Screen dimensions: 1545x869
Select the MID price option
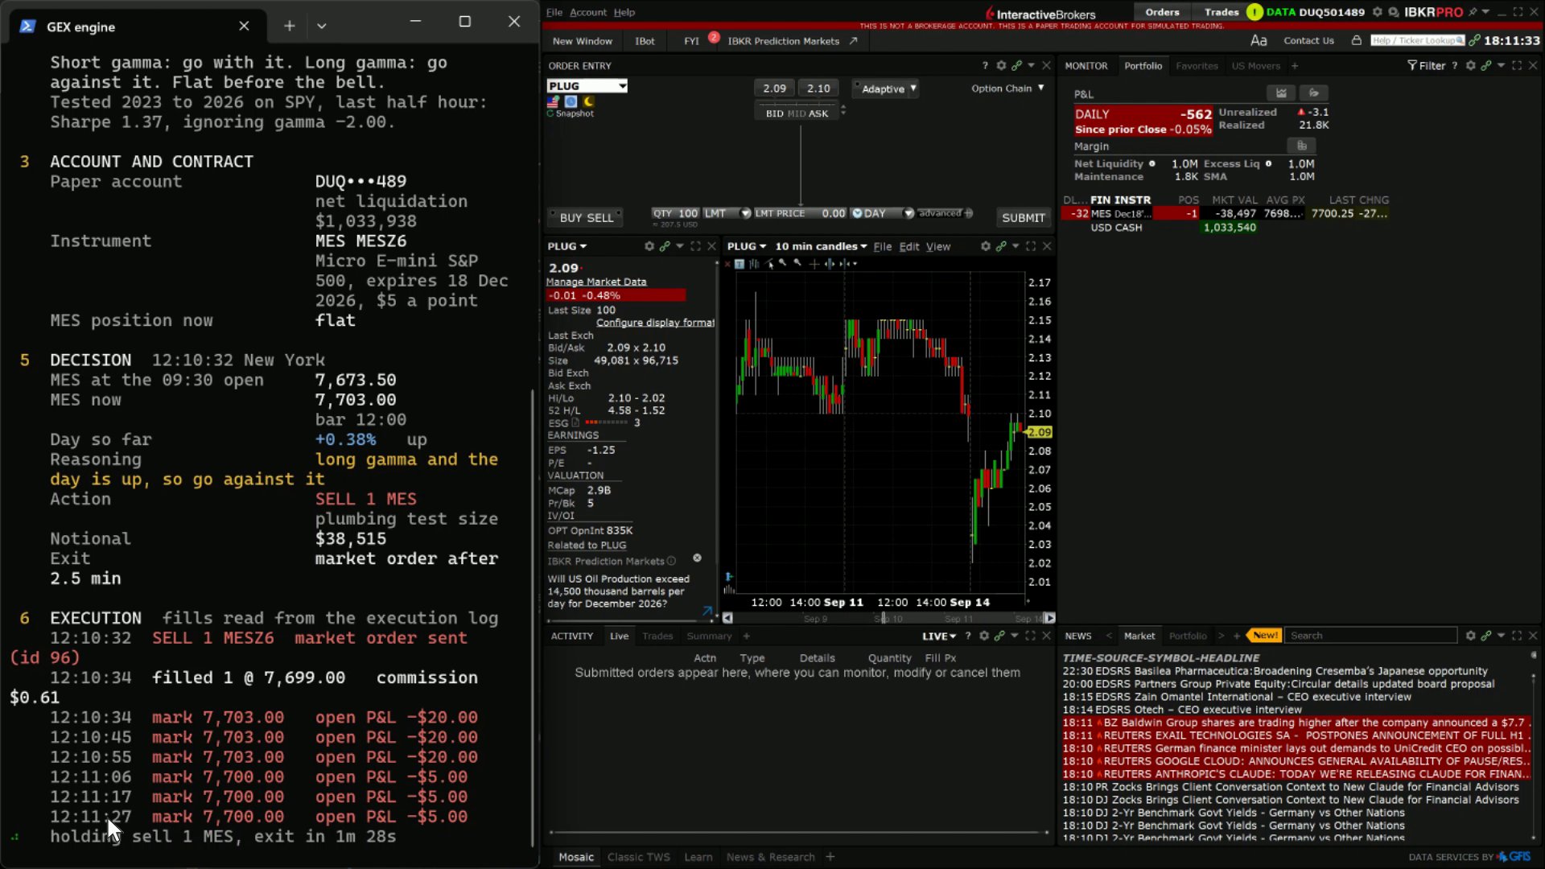click(x=797, y=113)
